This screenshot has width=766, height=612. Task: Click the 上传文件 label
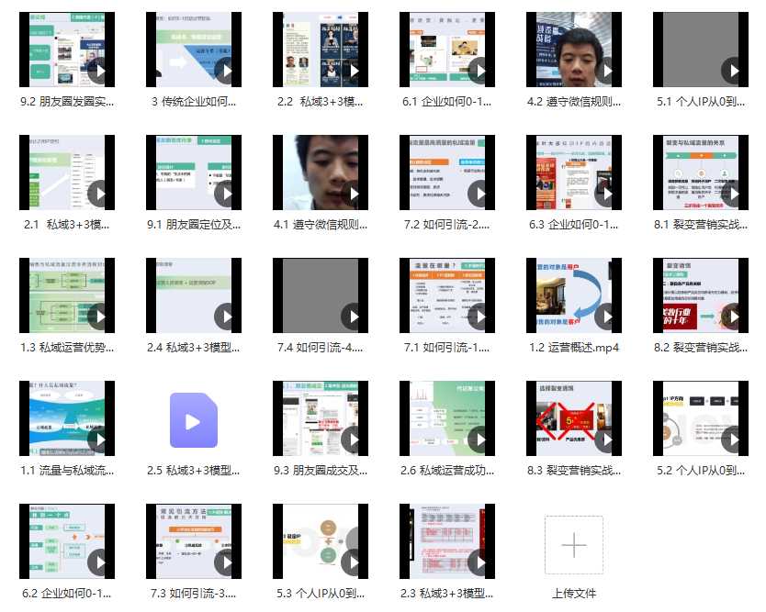pos(573,593)
